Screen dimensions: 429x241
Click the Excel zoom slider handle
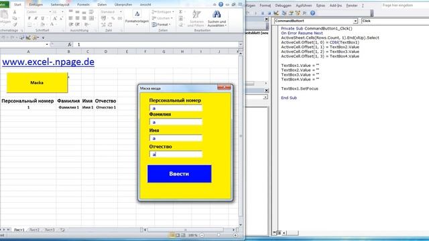click(x=219, y=235)
